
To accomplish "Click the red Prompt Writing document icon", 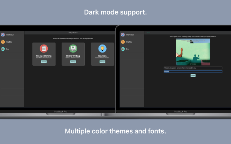I will [x=44, y=48].
